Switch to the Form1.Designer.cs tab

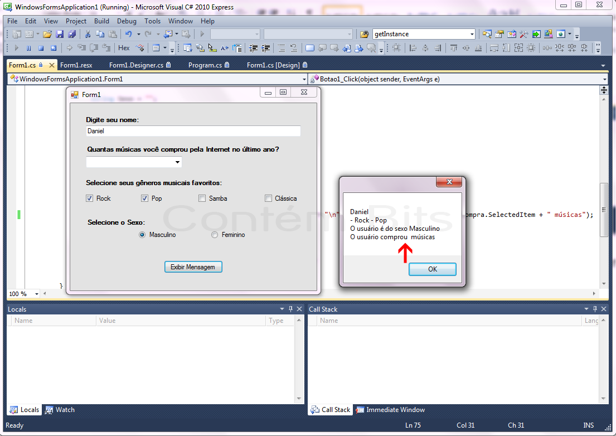[140, 65]
